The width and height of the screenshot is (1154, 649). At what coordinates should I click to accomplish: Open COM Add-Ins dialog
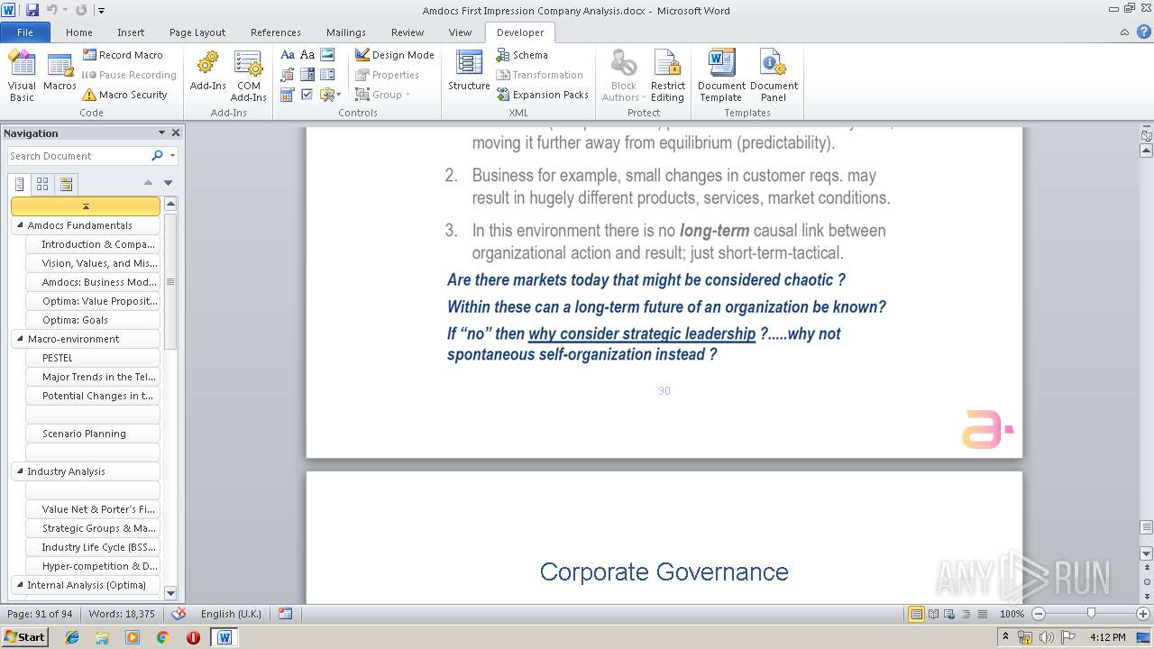click(248, 76)
